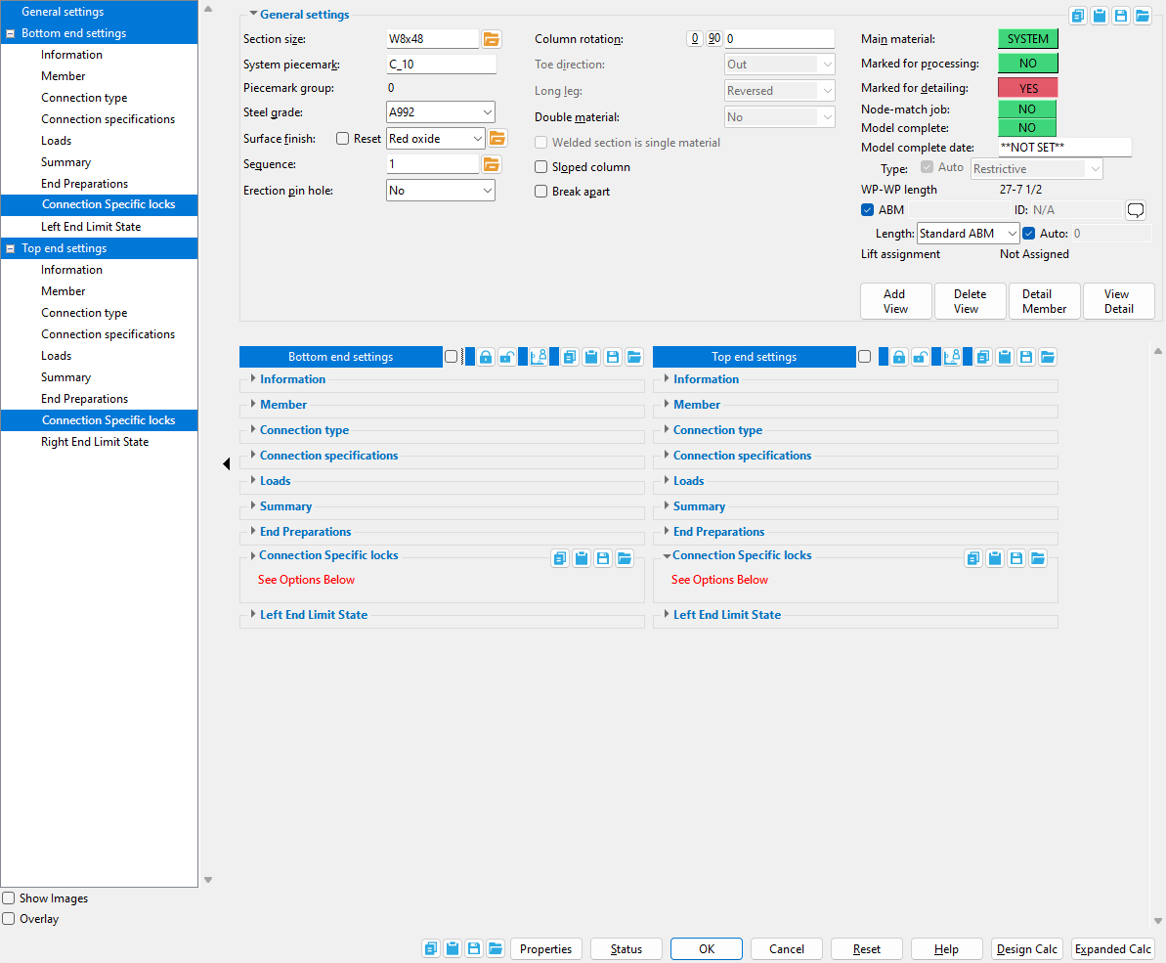
Task: Paste into Top end settings
Action: click(x=1005, y=357)
